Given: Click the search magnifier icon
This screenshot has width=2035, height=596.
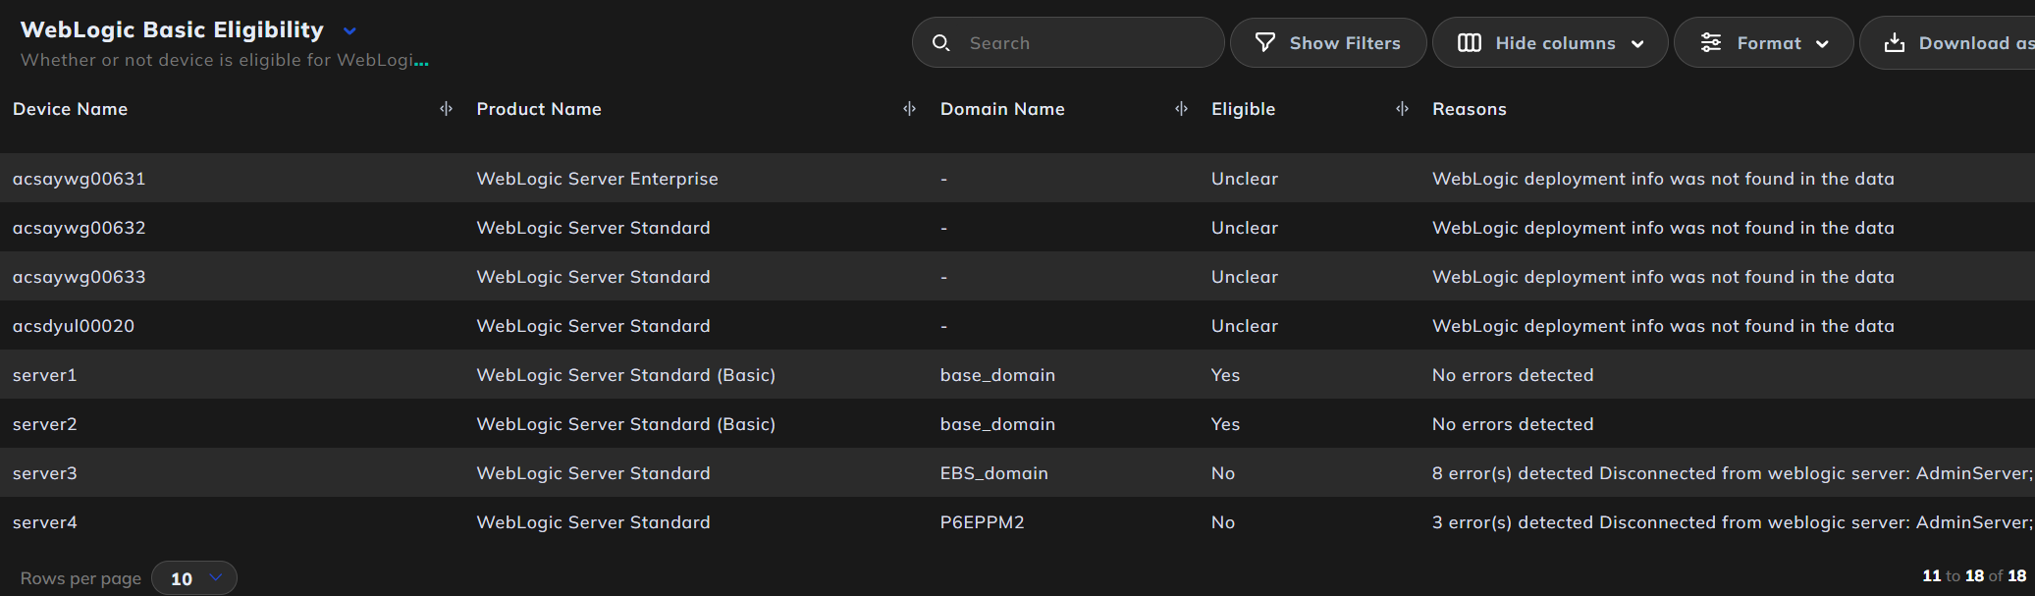Looking at the screenshot, I should 940,43.
